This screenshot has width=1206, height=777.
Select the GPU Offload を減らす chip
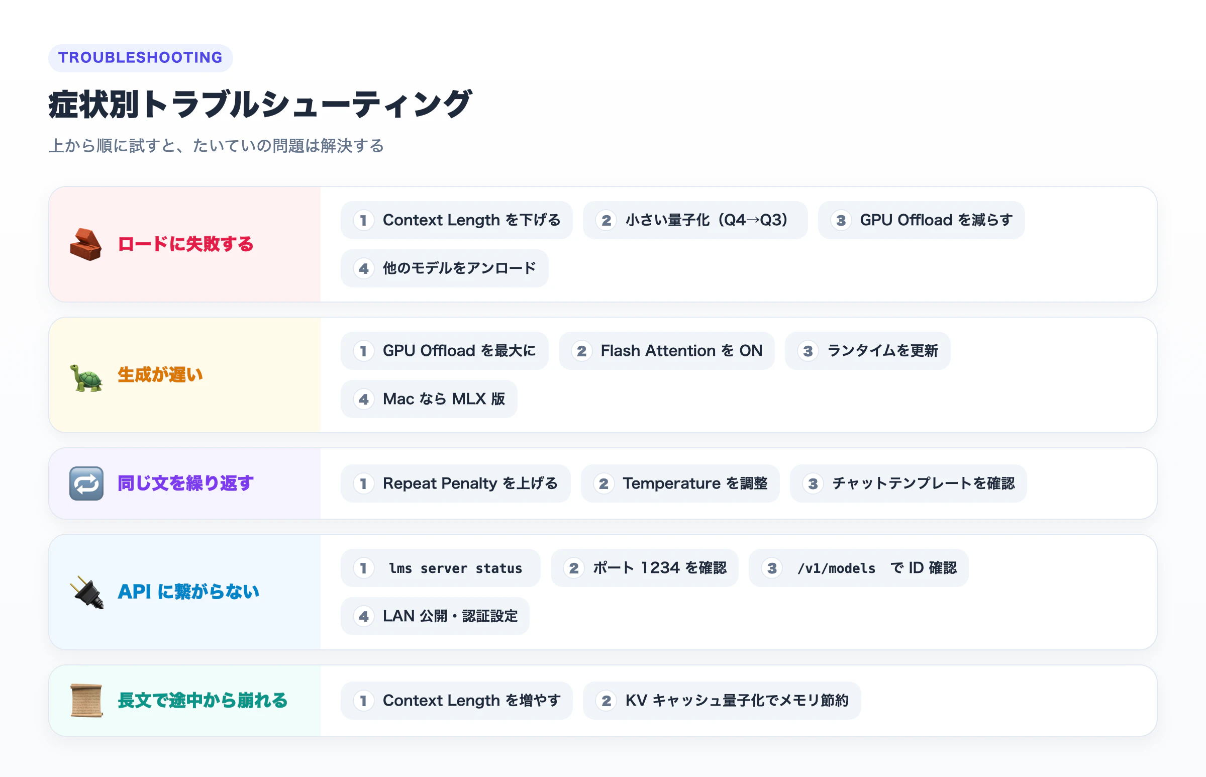pyautogui.click(x=921, y=220)
